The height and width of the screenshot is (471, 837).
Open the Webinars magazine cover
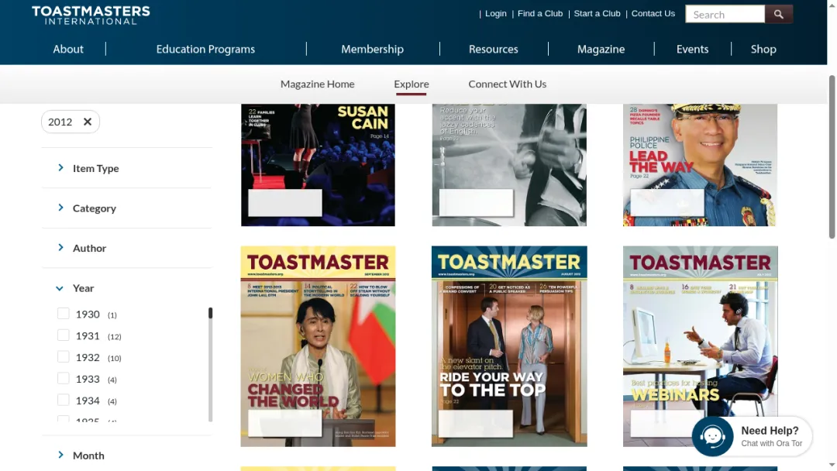pos(701,346)
